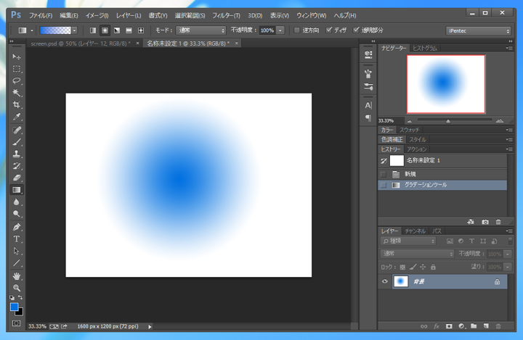Choose radial gradient style
Image resolution: width=523 pixels, height=340 pixels.
(x=105, y=30)
